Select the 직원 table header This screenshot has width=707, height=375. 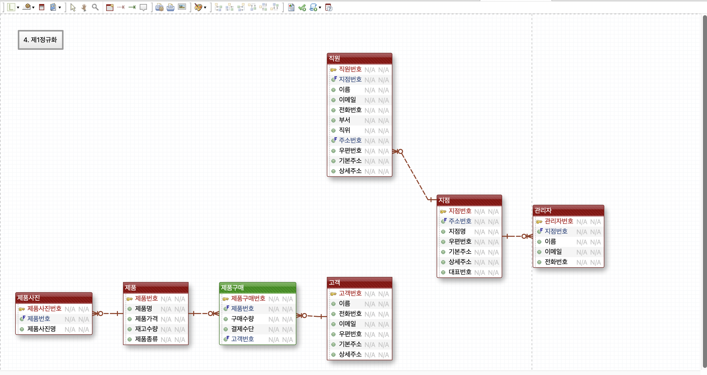pos(360,58)
